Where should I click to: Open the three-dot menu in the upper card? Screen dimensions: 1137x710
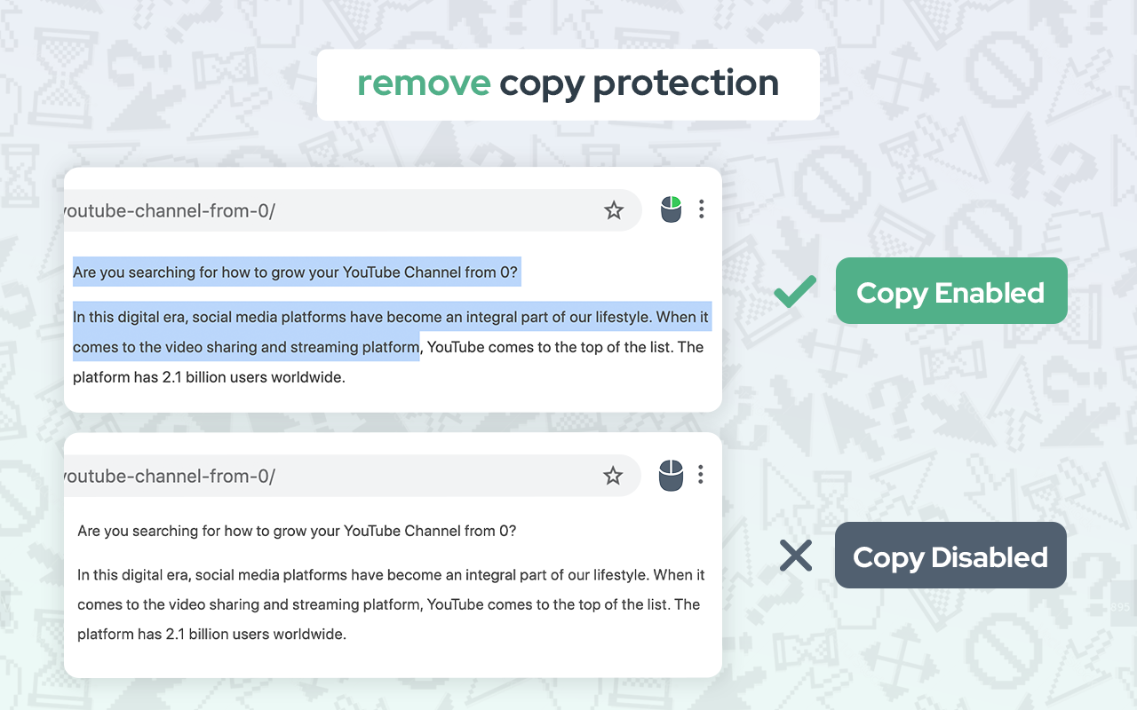click(702, 209)
